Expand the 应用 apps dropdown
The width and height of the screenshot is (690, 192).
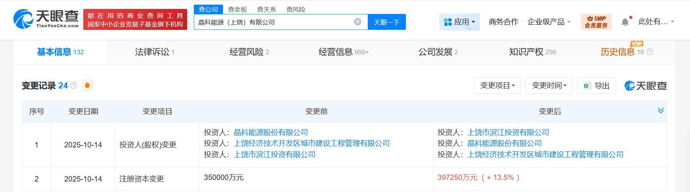point(460,22)
